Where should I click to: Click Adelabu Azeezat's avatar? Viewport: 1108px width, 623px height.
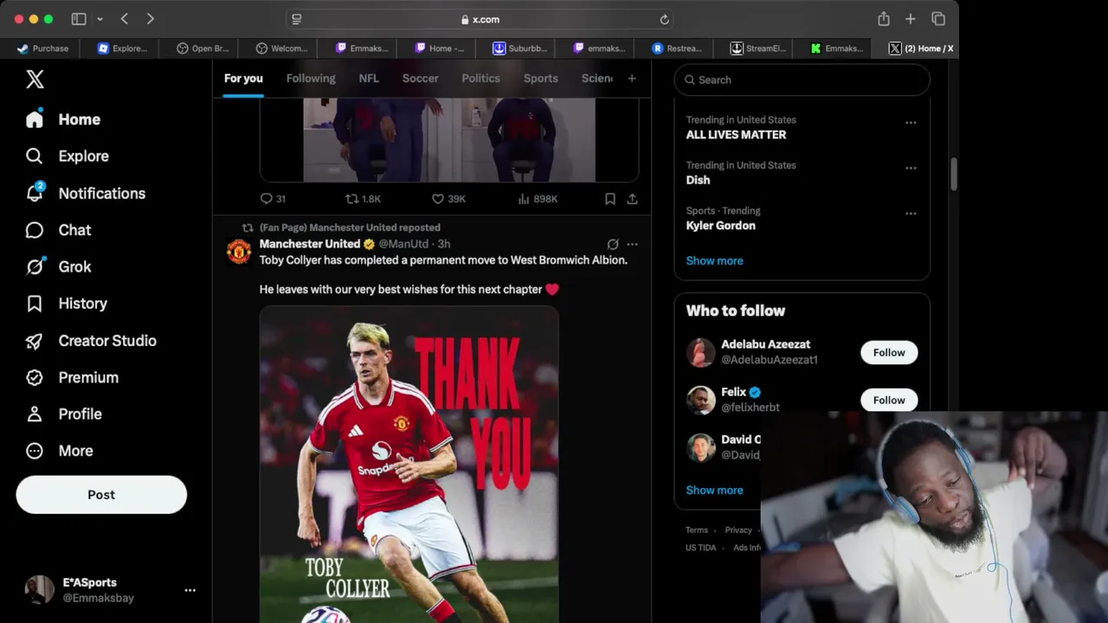coord(700,352)
